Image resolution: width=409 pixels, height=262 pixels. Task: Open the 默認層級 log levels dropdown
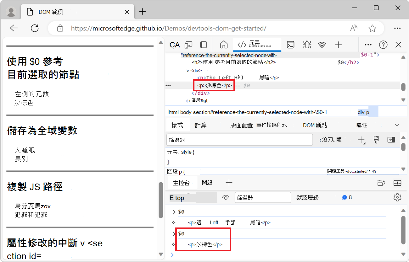[308, 198]
